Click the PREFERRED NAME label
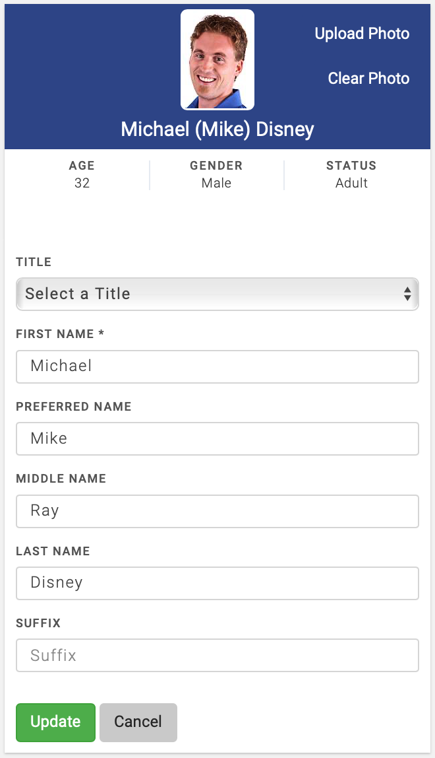 (74, 407)
